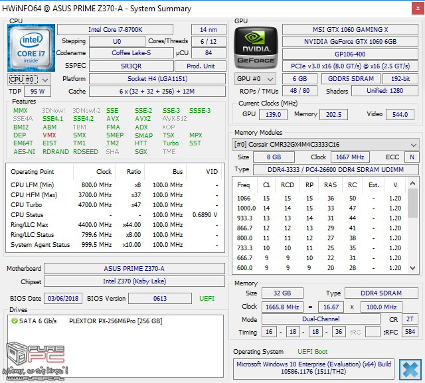425x383 pixels.
Task: Click the AES-NI feature label
Action: tap(24, 152)
